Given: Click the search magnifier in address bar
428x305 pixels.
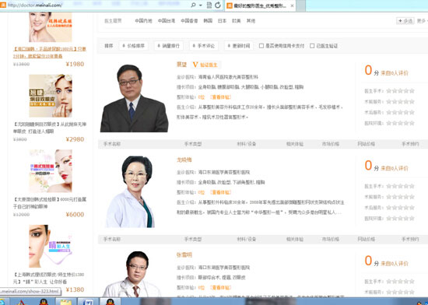Looking at the screenshot, I should tap(193, 5).
